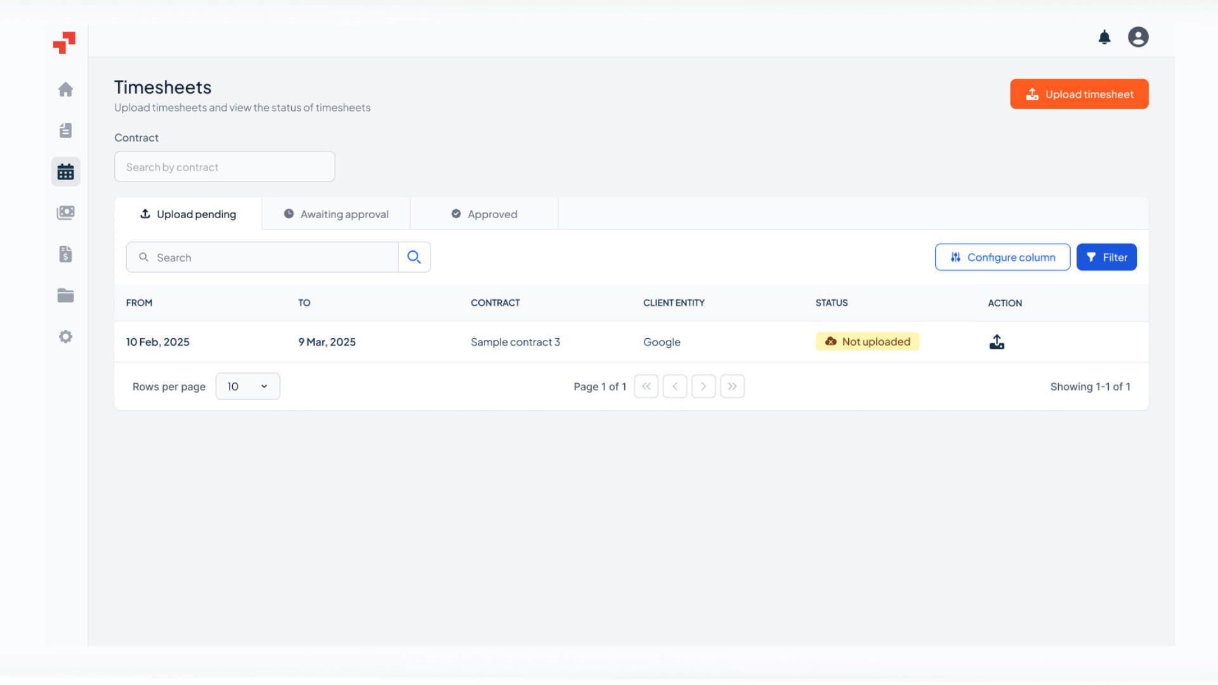Switch to the Awaiting approval tab
1218x685 pixels.
click(x=336, y=214)
